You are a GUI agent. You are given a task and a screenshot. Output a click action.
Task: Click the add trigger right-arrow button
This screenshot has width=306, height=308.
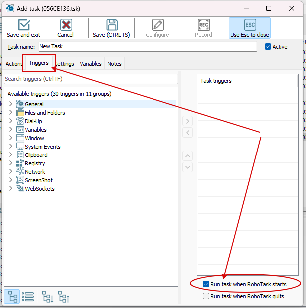187,121
